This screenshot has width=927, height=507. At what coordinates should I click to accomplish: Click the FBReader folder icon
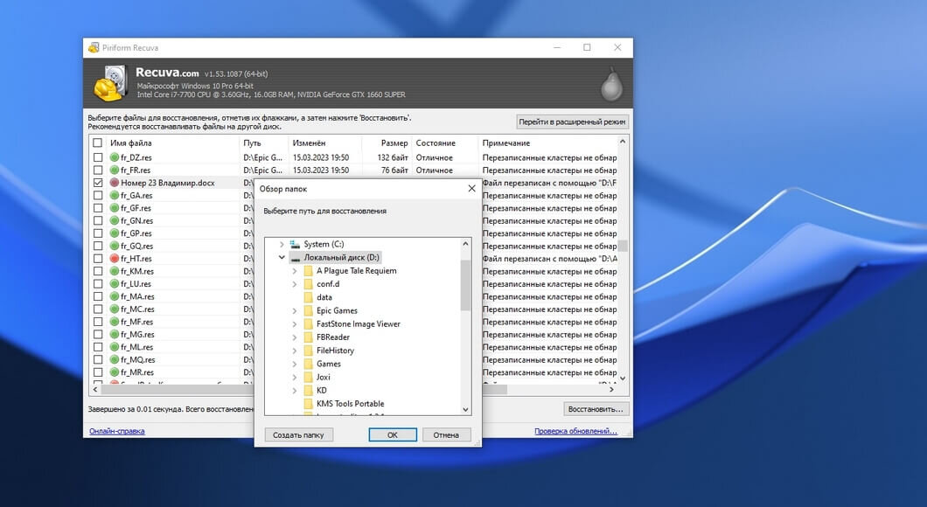point(308,337)
